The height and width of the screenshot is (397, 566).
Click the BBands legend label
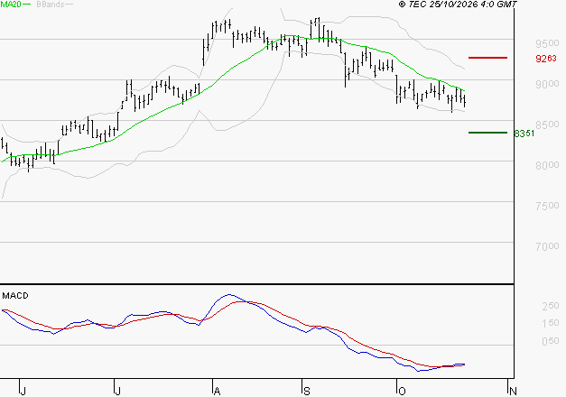point(51,5)
